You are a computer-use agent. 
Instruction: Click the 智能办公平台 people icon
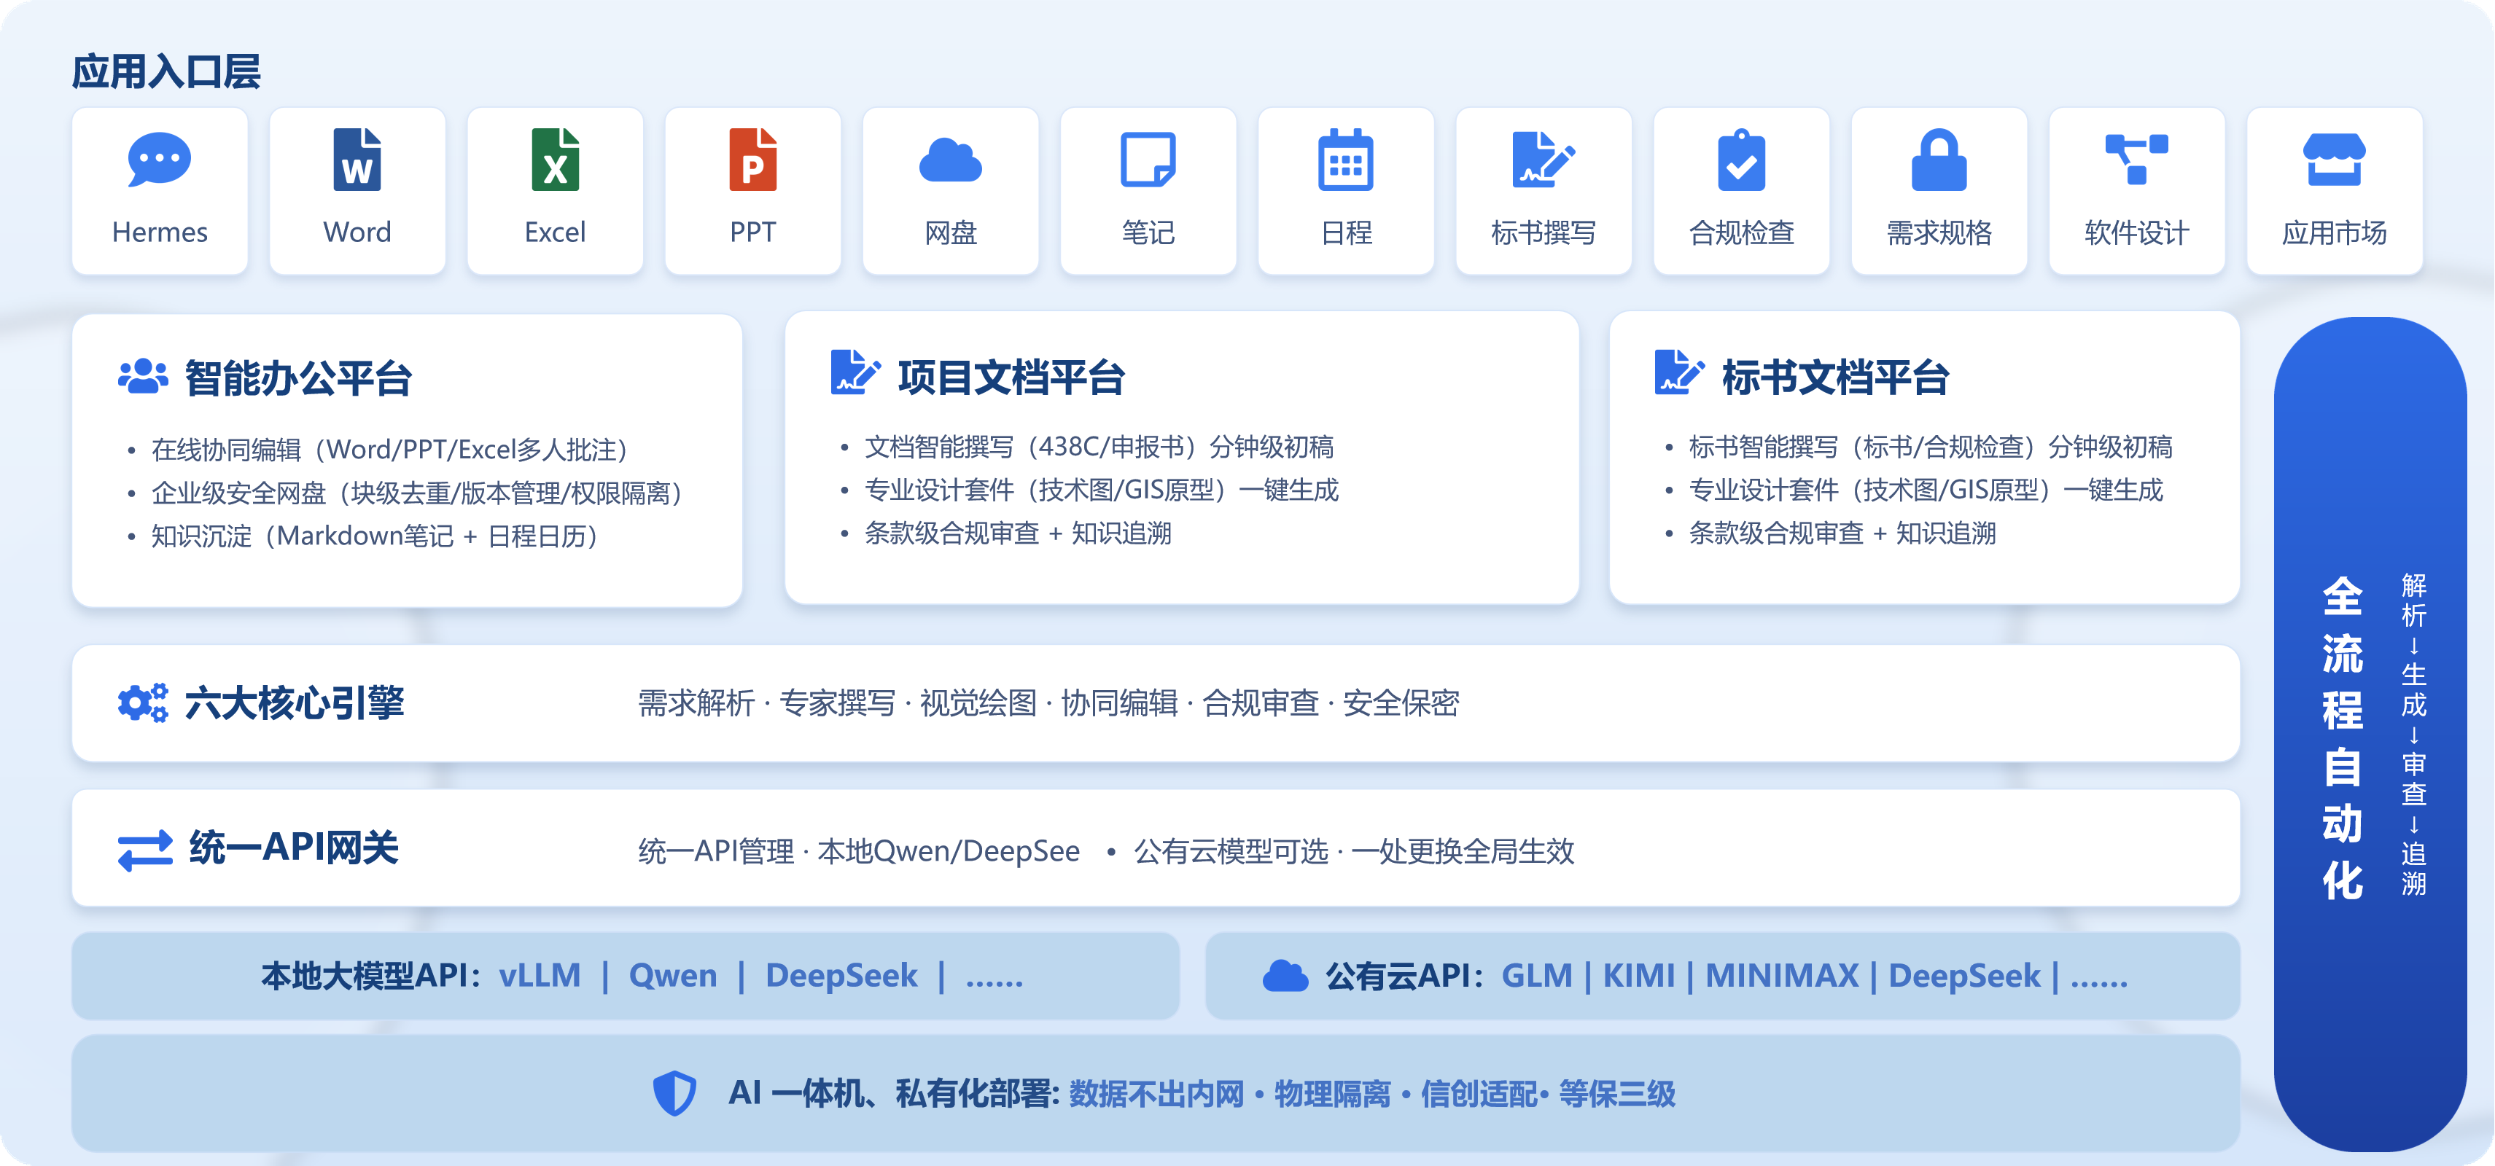(x=142, y=376)
